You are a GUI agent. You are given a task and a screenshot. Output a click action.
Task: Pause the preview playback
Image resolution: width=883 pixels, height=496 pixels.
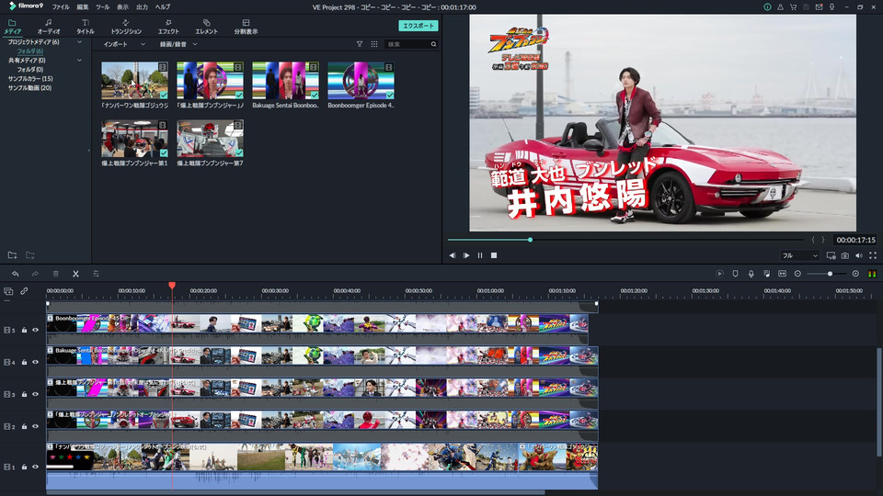pos(480,255)
